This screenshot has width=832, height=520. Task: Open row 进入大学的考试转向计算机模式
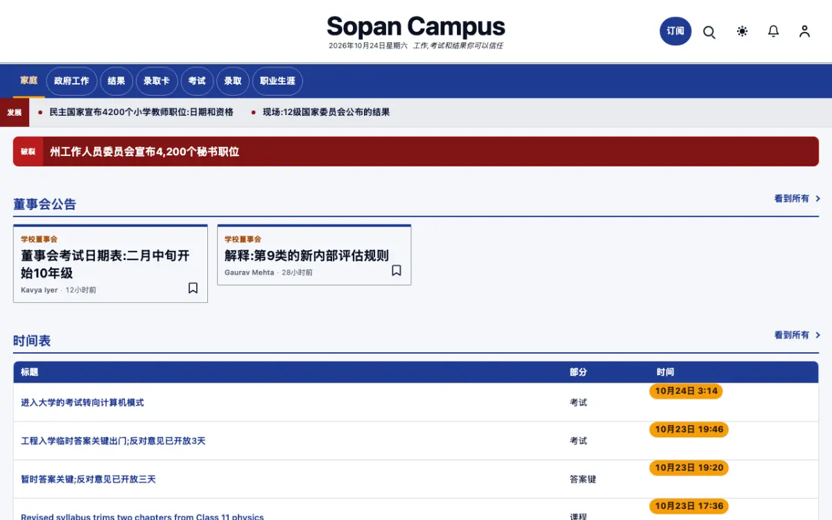click(83, 403)
